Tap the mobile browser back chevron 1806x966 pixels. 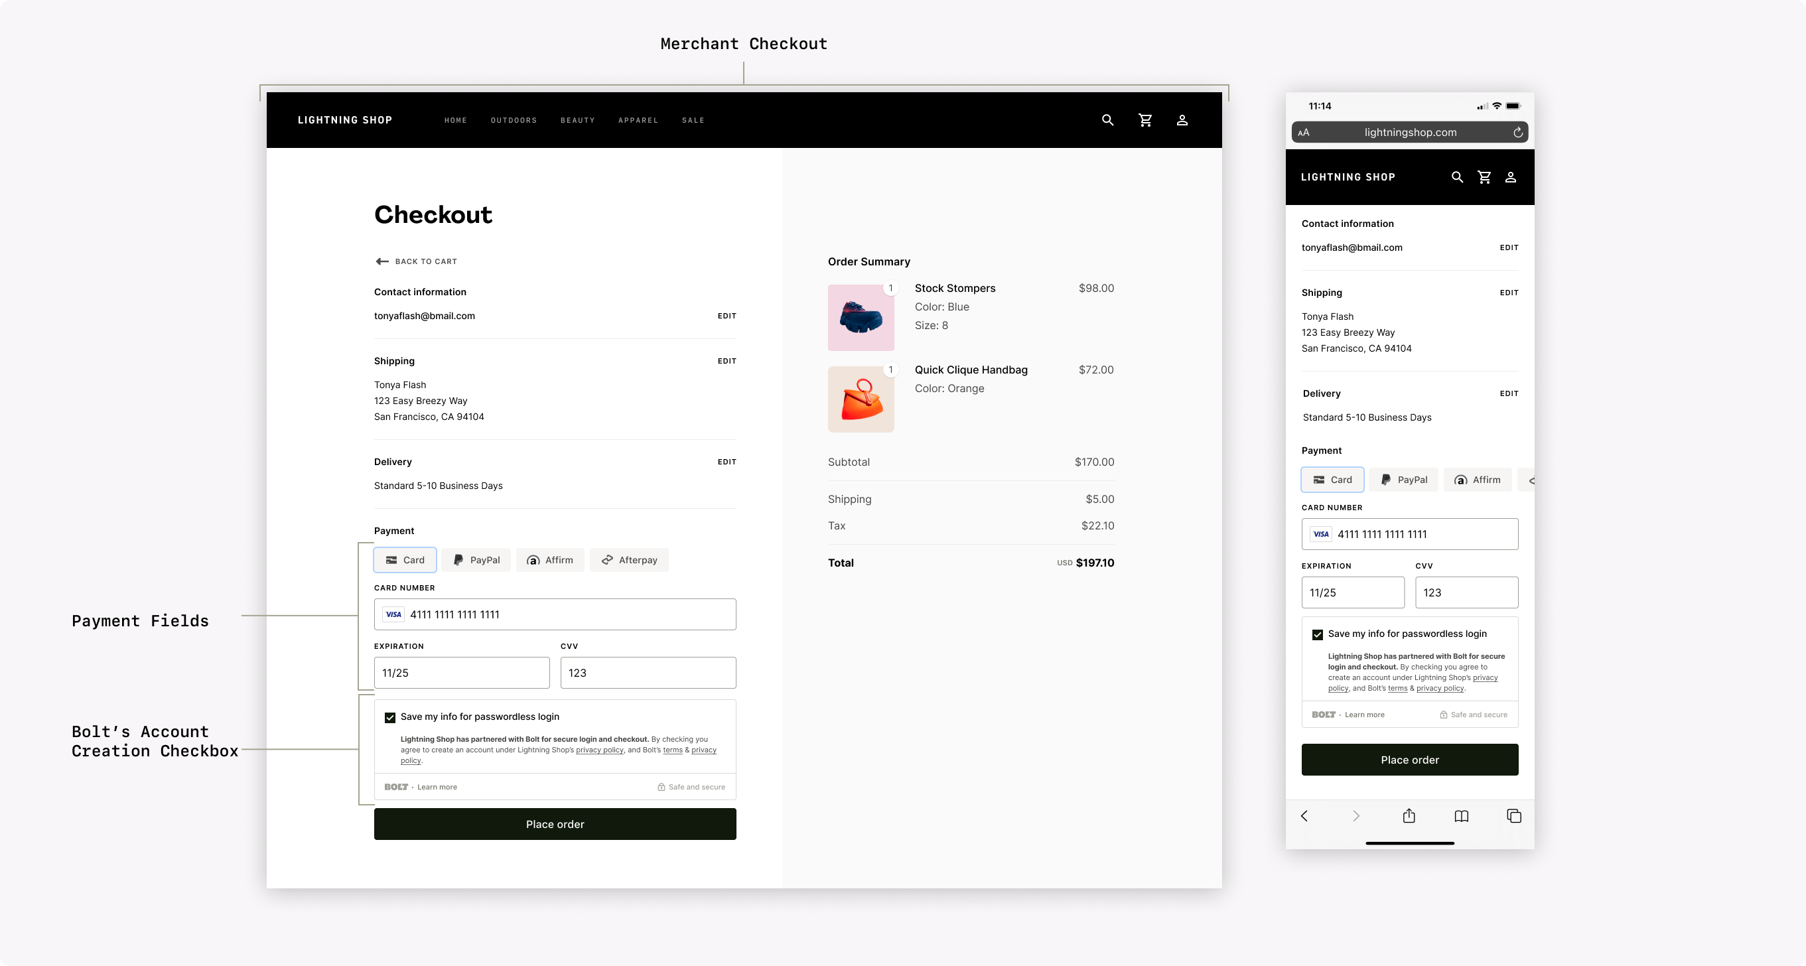[1304, 816]
